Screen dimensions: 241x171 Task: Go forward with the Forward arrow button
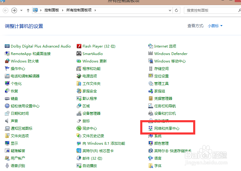pyautogui.click(x=14, y=10)
